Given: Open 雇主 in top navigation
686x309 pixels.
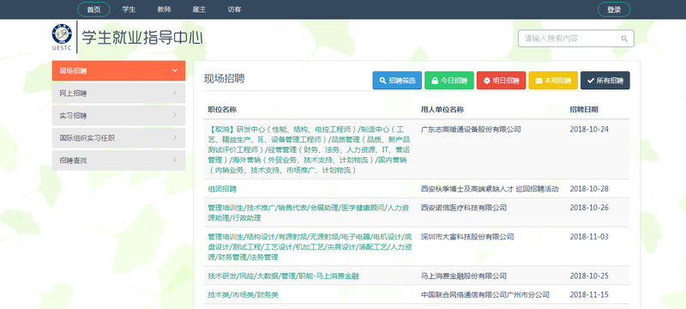Looking at the screenshot, I should tap(199, 9).
